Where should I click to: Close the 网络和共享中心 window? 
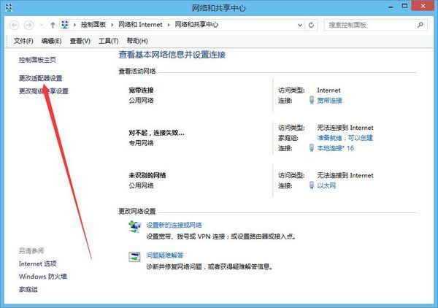(423, 6)
